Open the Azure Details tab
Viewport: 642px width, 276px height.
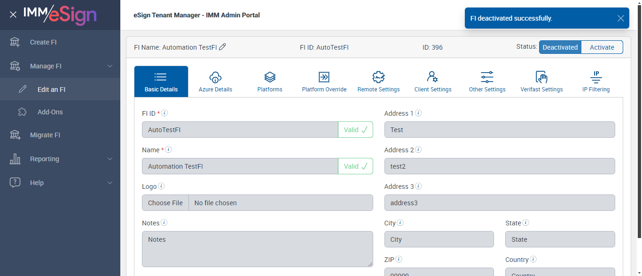tap(215, 82)
